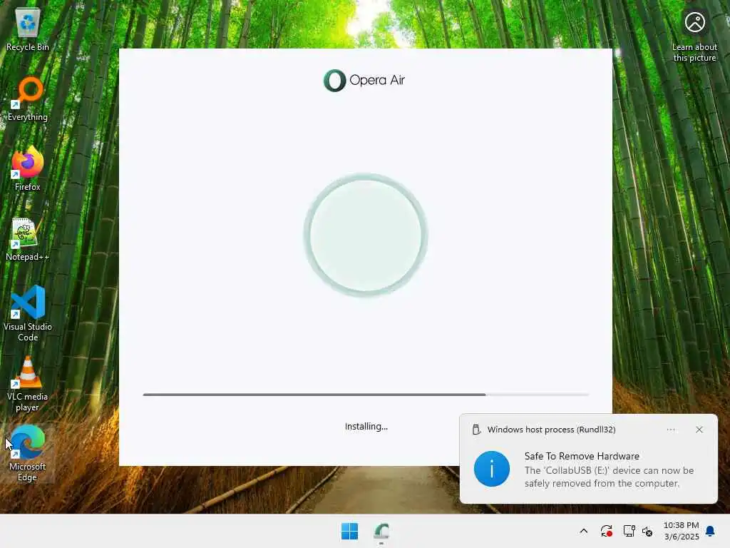
Task: Select the VLC media player shortcut
Action: pos(28,384)
